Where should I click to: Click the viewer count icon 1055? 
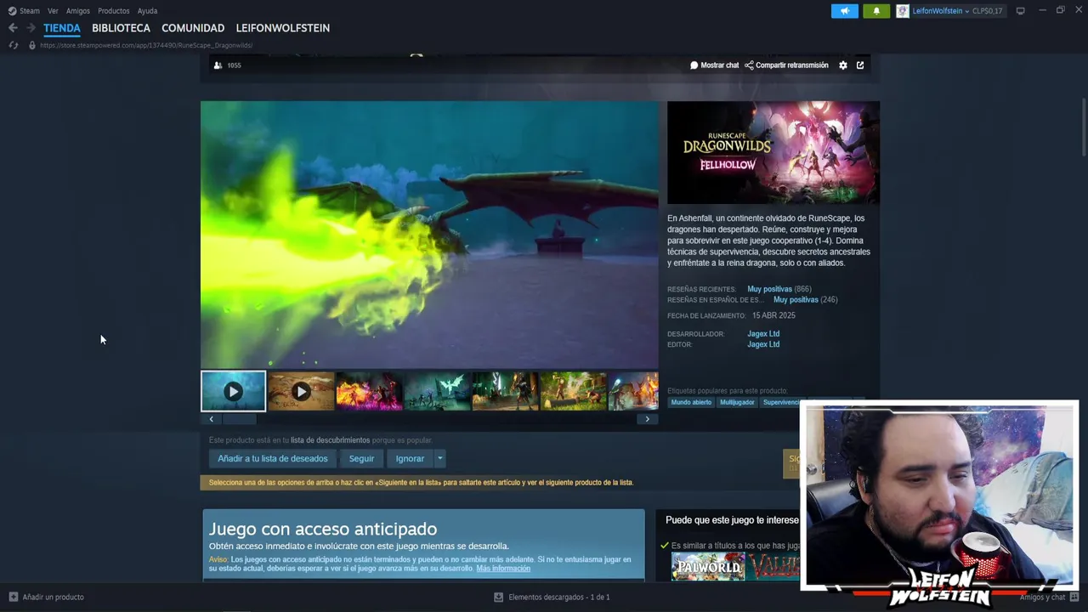click(218, 65)
